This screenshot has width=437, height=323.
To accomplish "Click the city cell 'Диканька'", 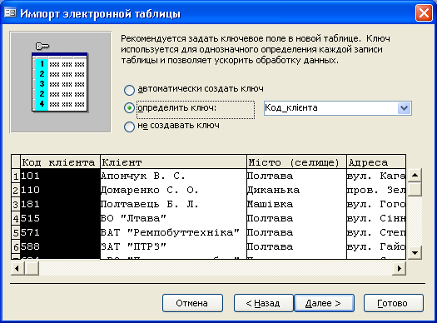I will (296, 190).
